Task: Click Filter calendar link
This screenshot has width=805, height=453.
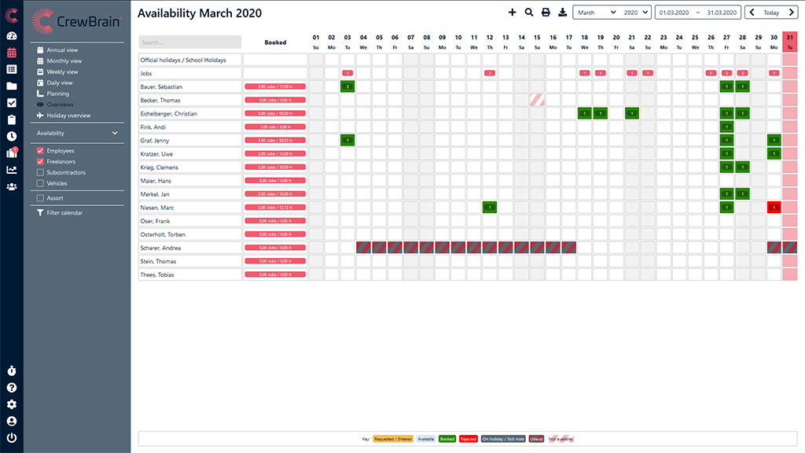Action: pos(64,213)
